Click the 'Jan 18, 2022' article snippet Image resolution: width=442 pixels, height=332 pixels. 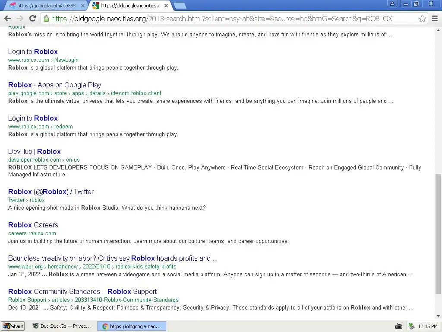point(210,275)
